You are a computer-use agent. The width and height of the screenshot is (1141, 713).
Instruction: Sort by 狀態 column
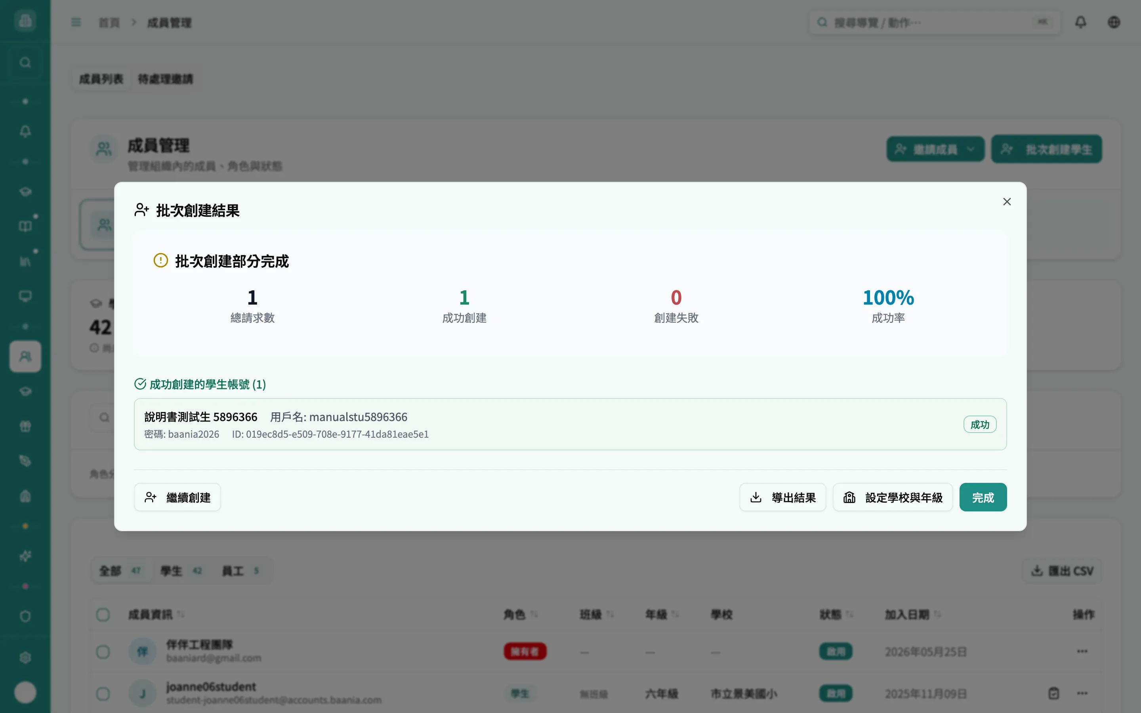[x=836, y=614]
